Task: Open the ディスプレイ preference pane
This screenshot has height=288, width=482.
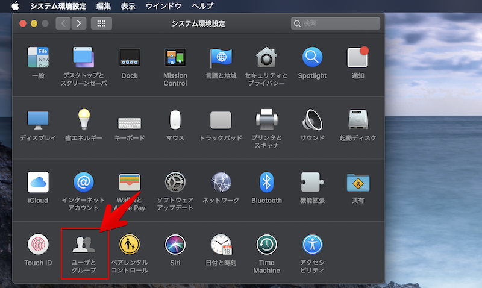Action: [x=38, y=121]
